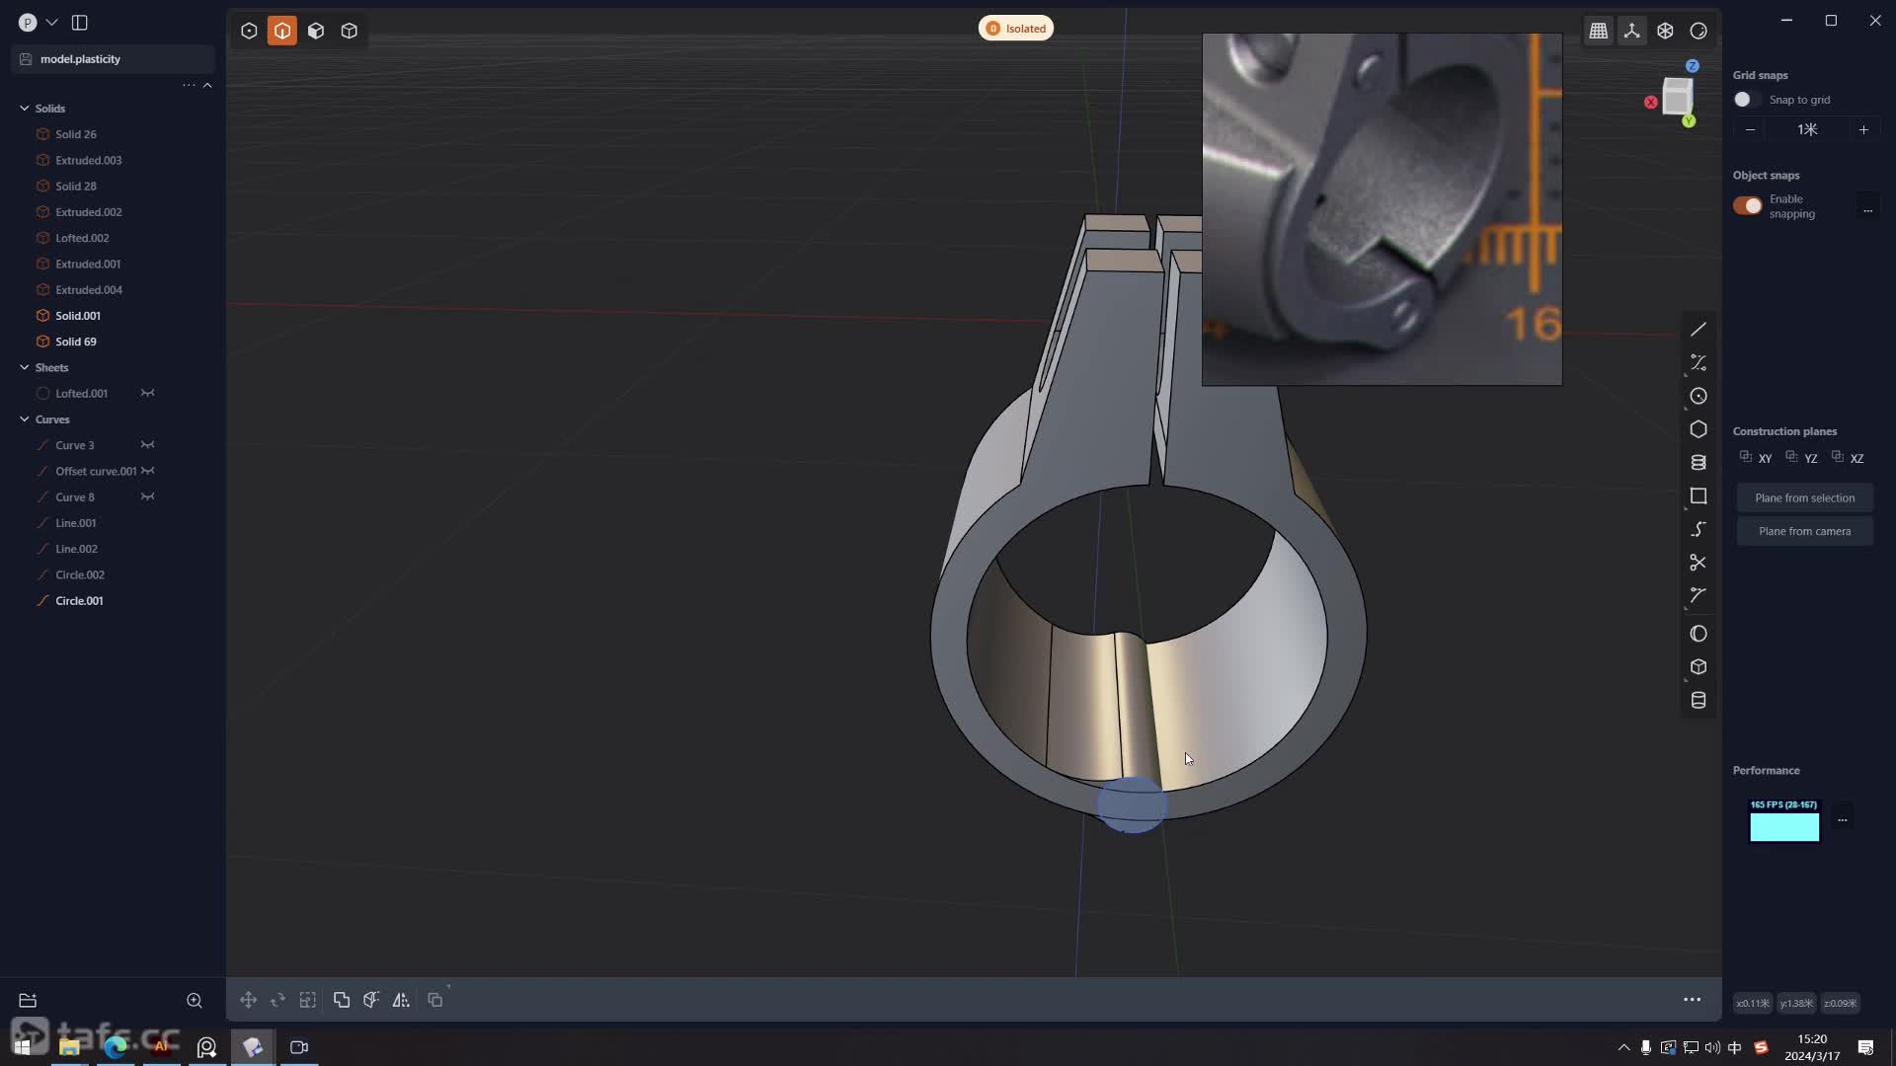Click the Move command icon
1896x1066 pixels.
[249, 1000]
